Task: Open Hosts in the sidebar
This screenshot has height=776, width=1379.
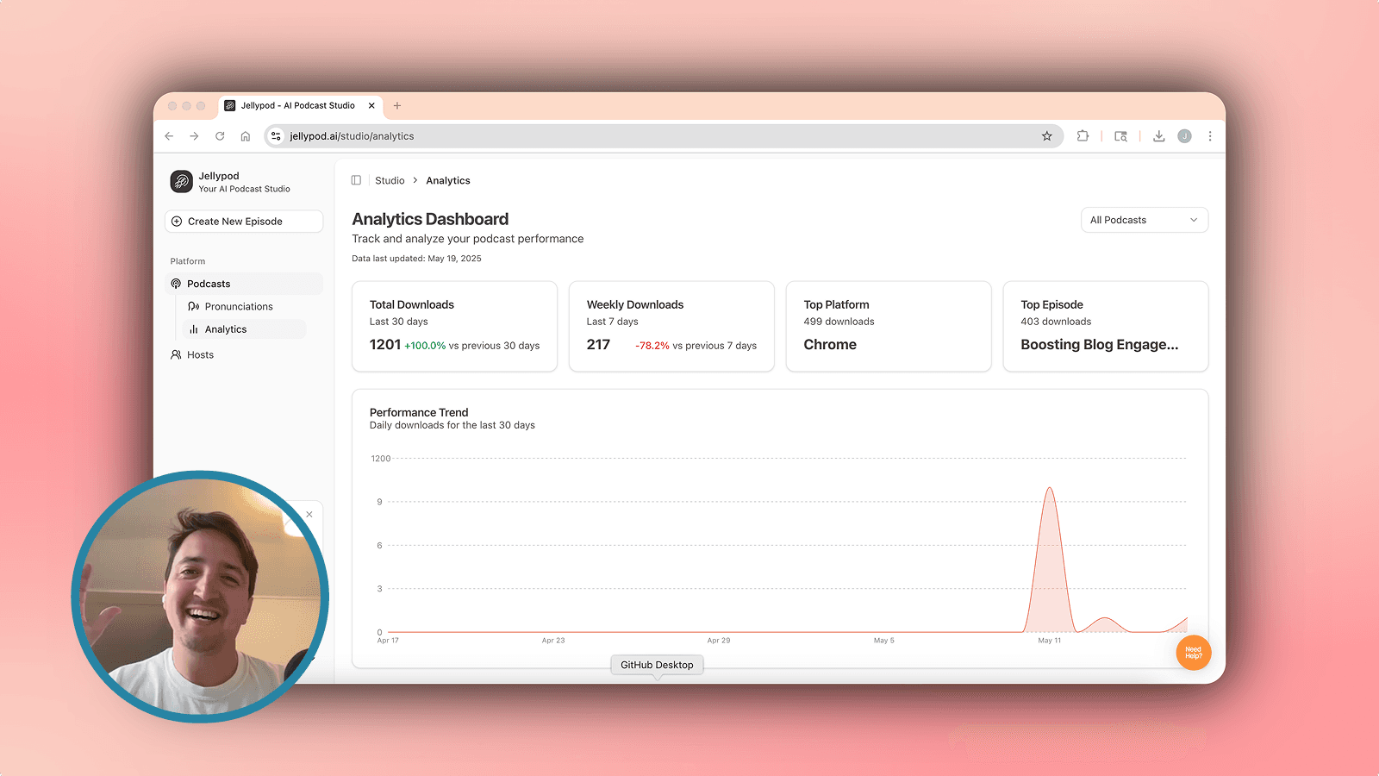Action: (200, 354)
